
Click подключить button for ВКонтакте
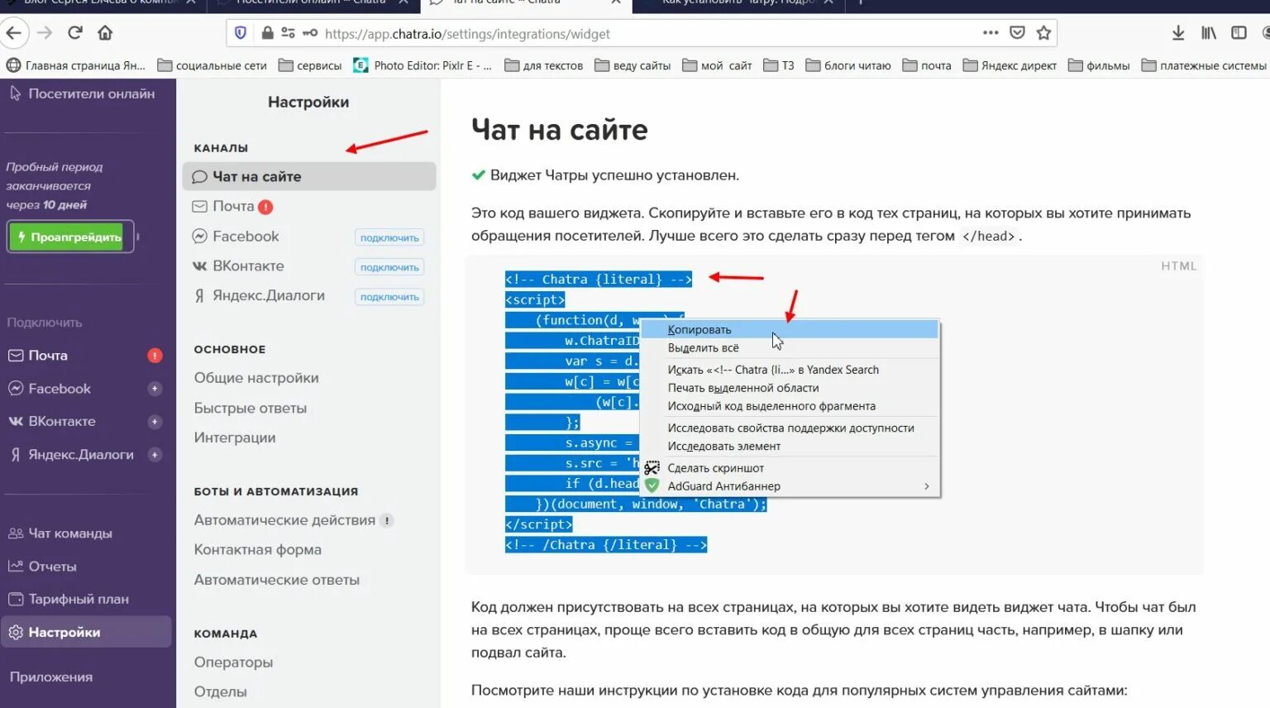[389, 267]
